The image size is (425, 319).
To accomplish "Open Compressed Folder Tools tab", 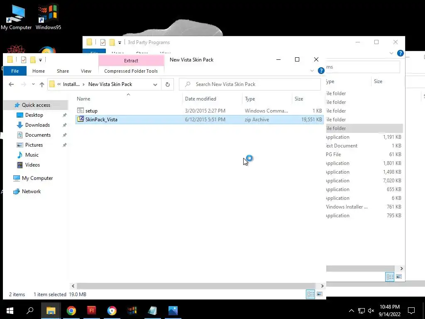I will tap(131, 71).
